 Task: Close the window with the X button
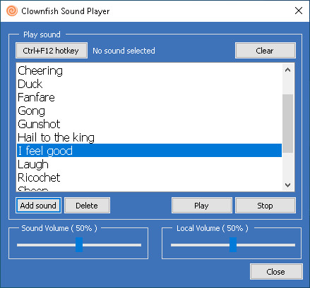tap(299, 11)
